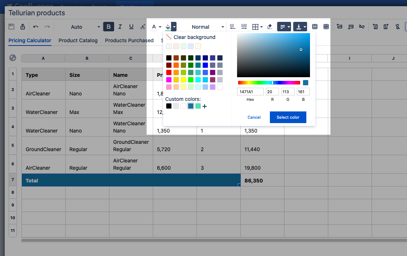Click the hue slider handle
This screenshot has height=256, width=407.
(272, 83)
